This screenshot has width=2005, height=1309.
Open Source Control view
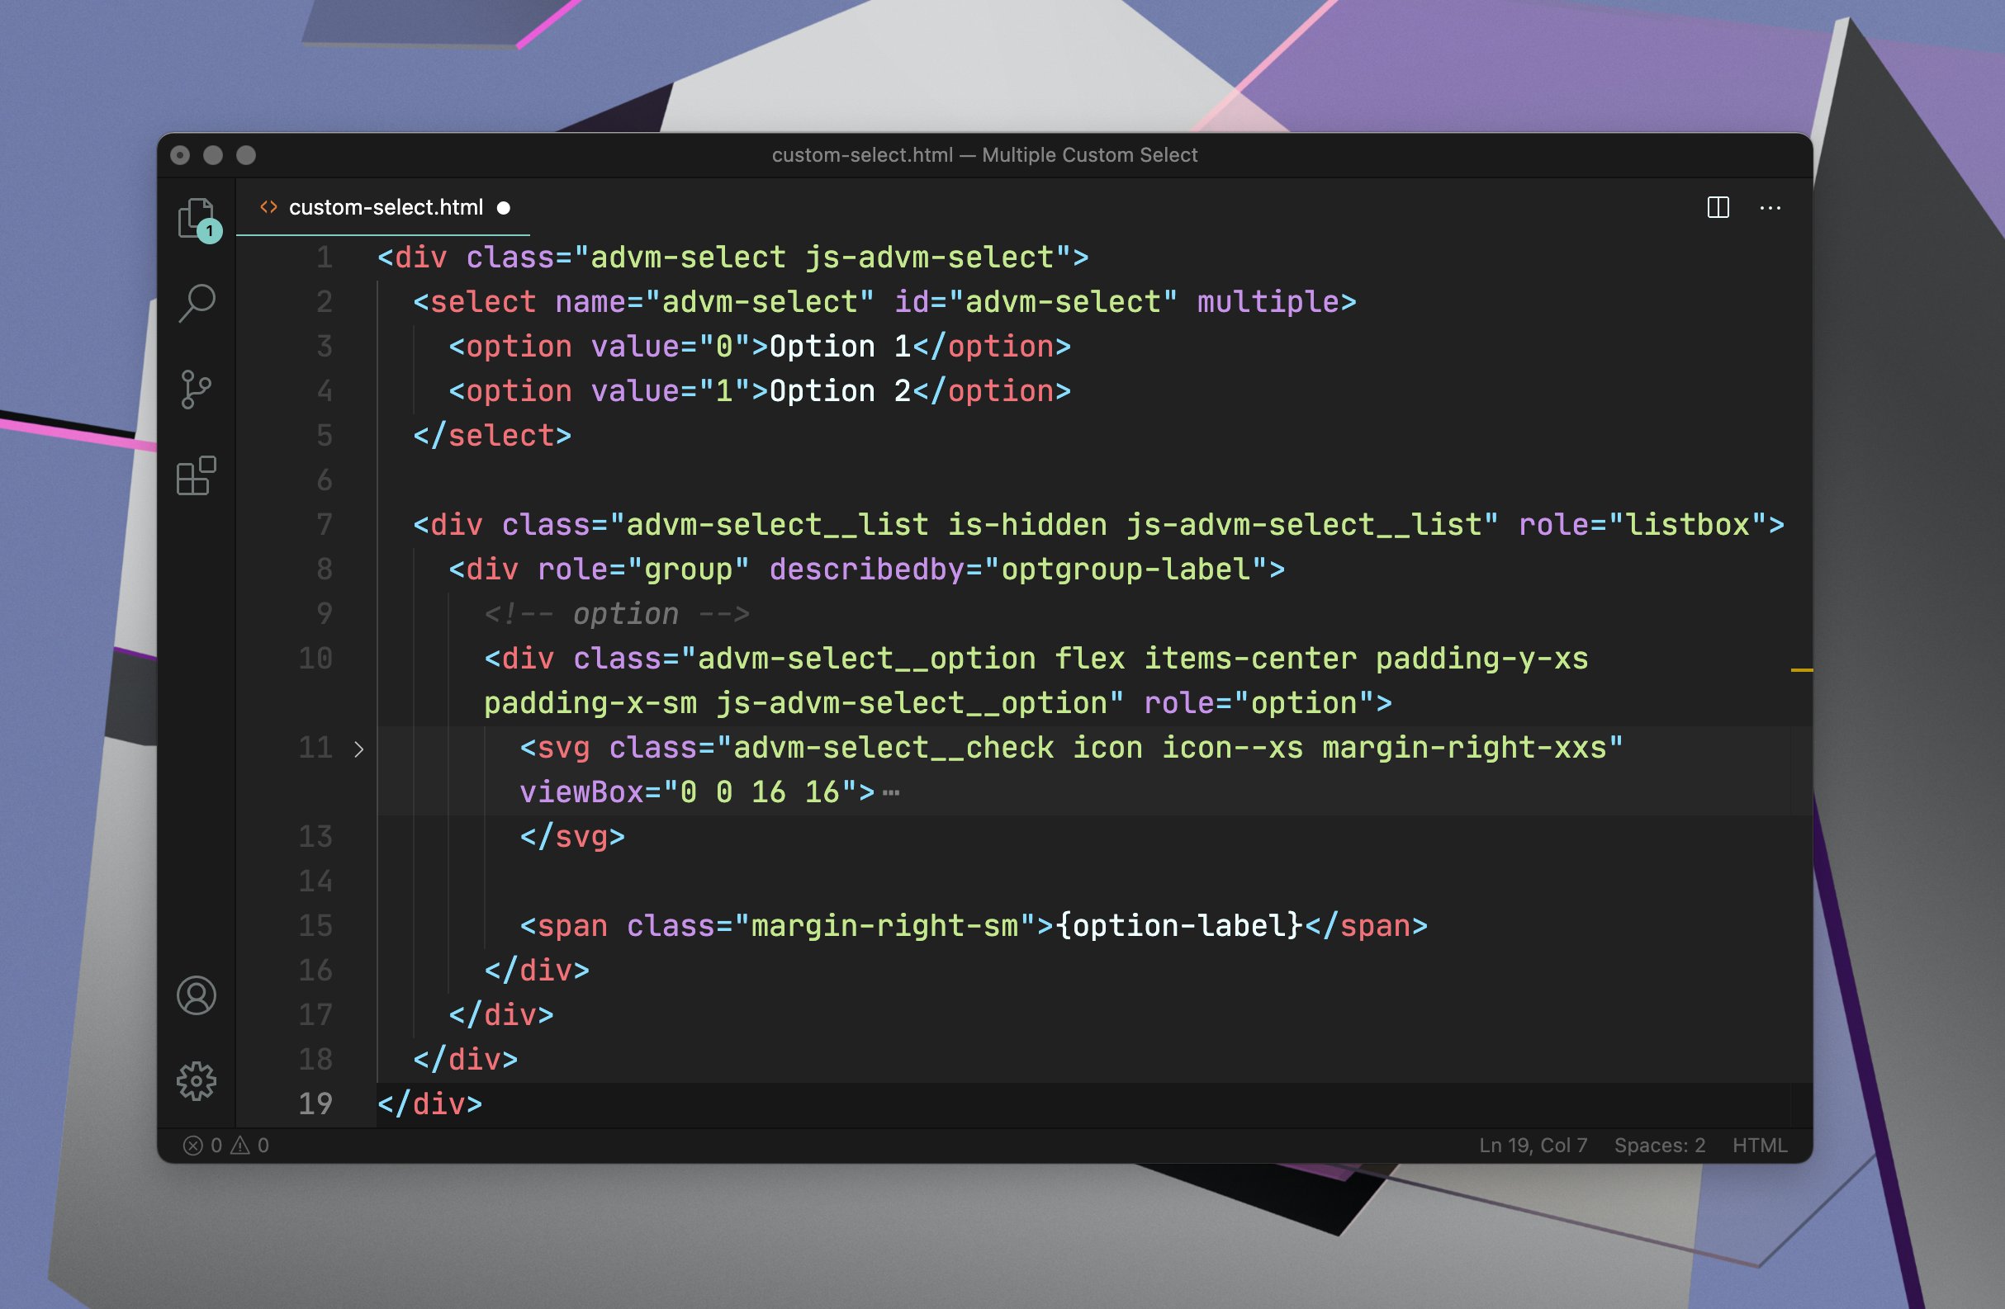click(x=197, y=390)
